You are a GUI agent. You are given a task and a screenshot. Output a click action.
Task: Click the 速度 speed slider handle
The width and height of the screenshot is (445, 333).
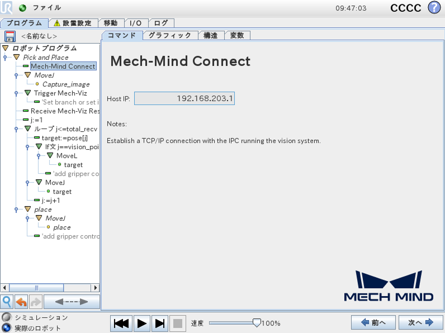tap(257, 323)
